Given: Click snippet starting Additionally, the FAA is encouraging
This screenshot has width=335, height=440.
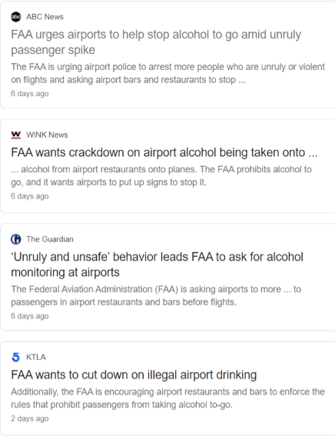Looking at the screenshot, I should coord(167,398).
